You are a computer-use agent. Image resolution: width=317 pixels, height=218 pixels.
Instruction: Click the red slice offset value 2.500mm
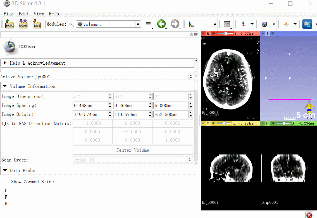pyautogui.click(x=247, y=34)
